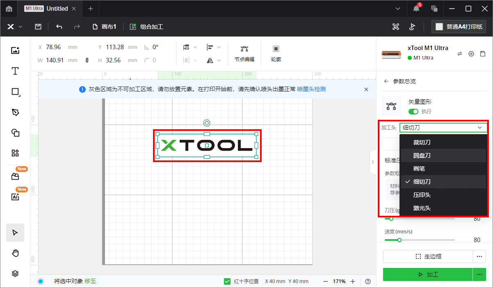Select the Text tool
This screenshot has width=493, height=288.
(x=15, y=71)
